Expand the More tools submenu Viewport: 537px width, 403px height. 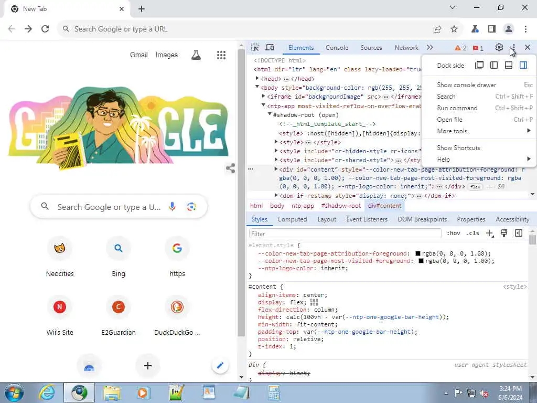point(478,131)
